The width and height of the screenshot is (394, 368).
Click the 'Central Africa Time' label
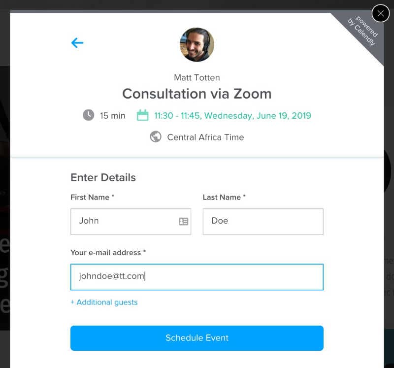(x=205, y=137)
